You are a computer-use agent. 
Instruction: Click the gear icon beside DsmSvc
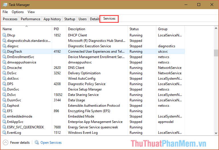(4, 89)
